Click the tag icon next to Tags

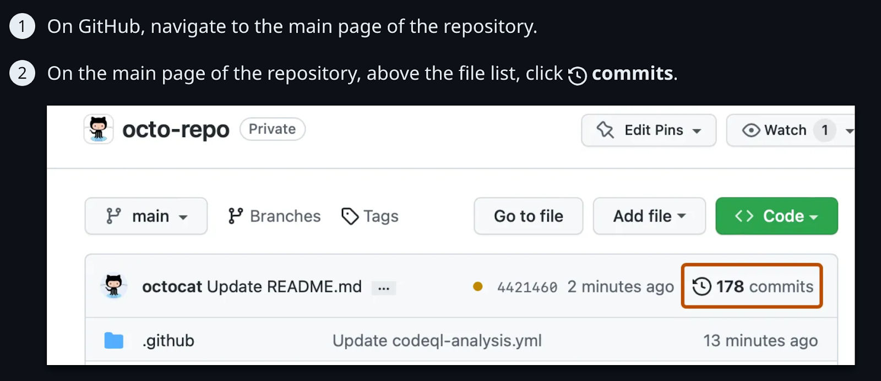tap(350, 216)
